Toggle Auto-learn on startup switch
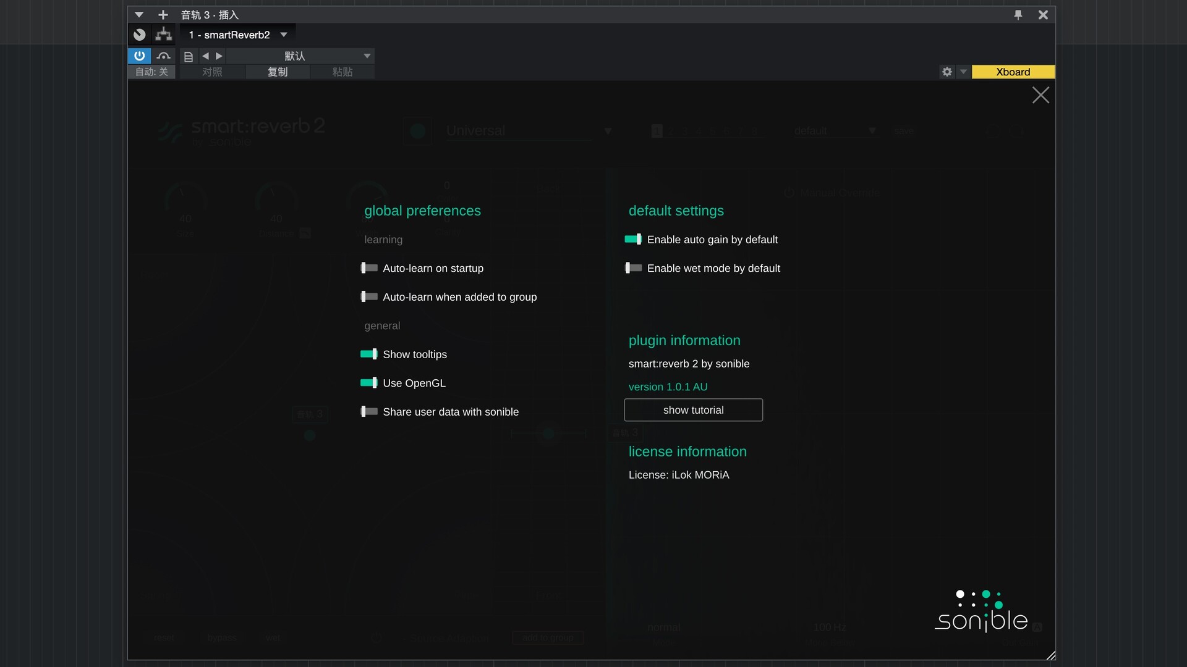Viewport: 1187px width, 667px height. [x=369, y=268]
